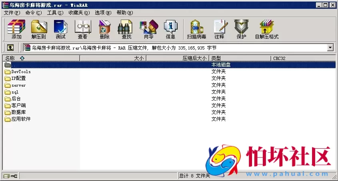Screen dimensions: 338x181
Task: Select 自解压格式 (SFX) toolbar icon
Action: 267,29
